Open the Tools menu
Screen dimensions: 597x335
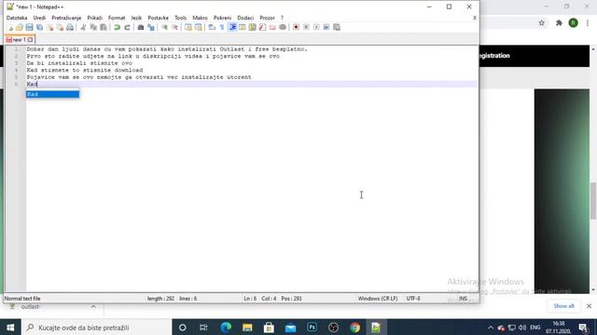click(x=180, y=18)
